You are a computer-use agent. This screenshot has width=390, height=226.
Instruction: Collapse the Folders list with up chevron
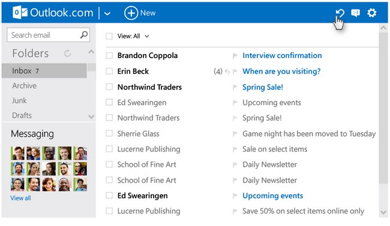(x=91, y=52)
